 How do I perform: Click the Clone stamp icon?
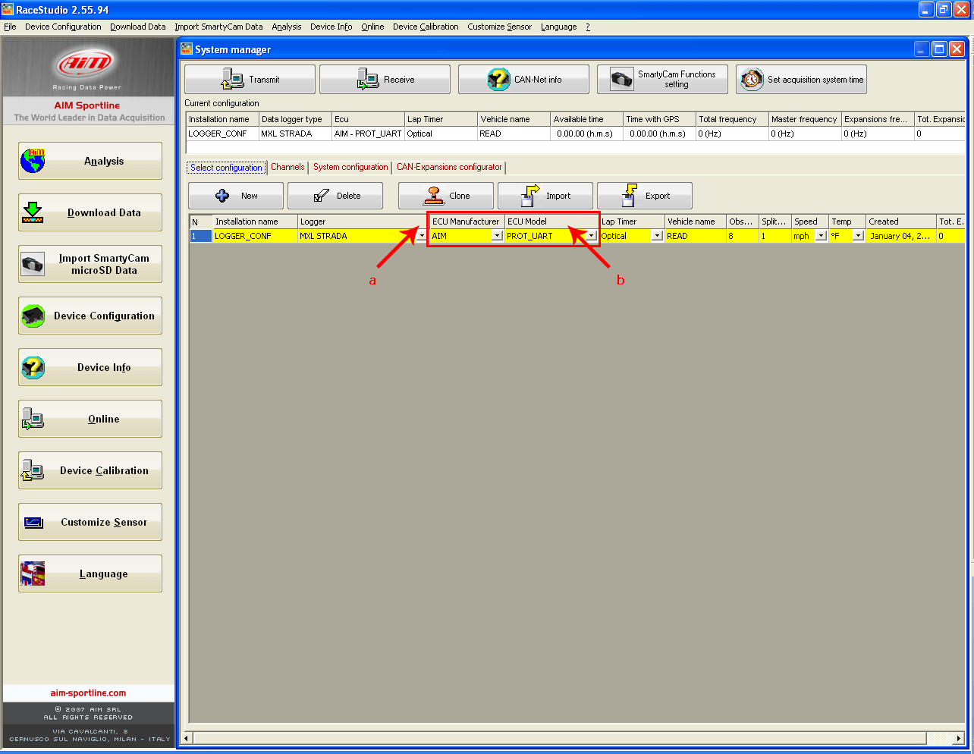(x=433, y=196)
